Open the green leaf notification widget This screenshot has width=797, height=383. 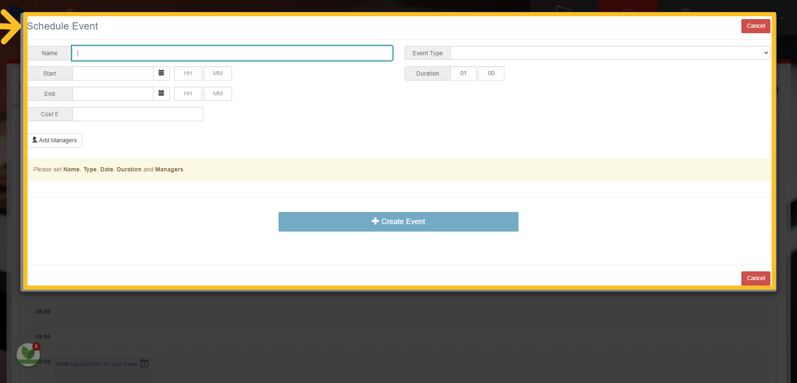pyautogui.click(x=28, y=354)
